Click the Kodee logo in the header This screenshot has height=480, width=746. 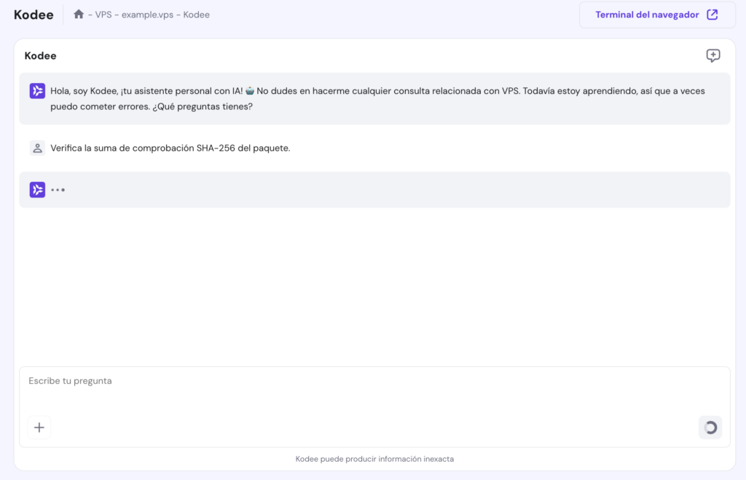click(34, 15)
